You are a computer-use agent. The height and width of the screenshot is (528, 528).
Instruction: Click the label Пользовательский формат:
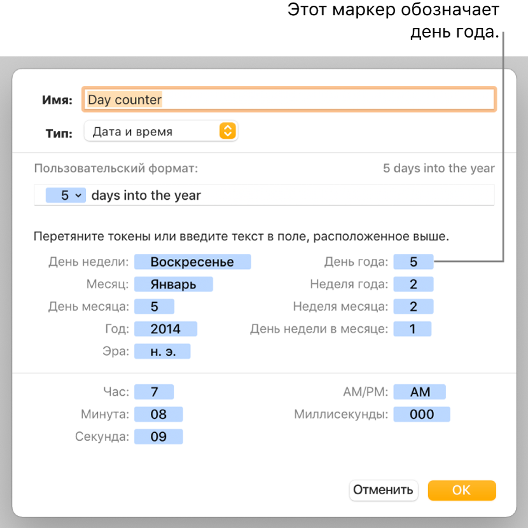pyautogui.click(x=116, y=168)
